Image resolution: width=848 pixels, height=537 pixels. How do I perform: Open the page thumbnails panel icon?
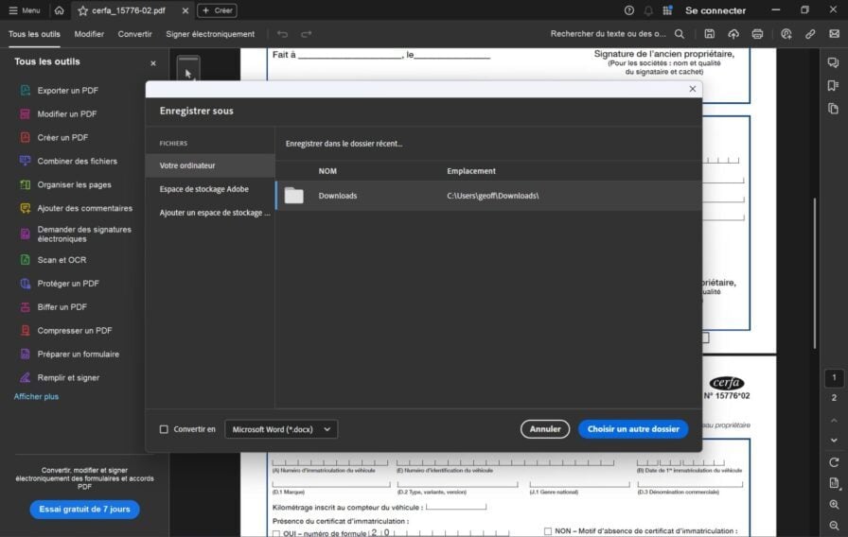click(834, 109)
